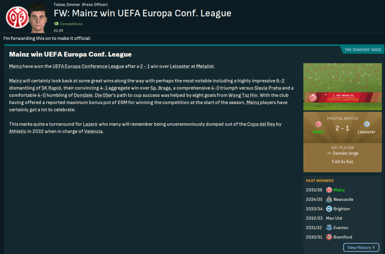
Task: Click Everton badge in Past Winners
Action: point(329,228)
